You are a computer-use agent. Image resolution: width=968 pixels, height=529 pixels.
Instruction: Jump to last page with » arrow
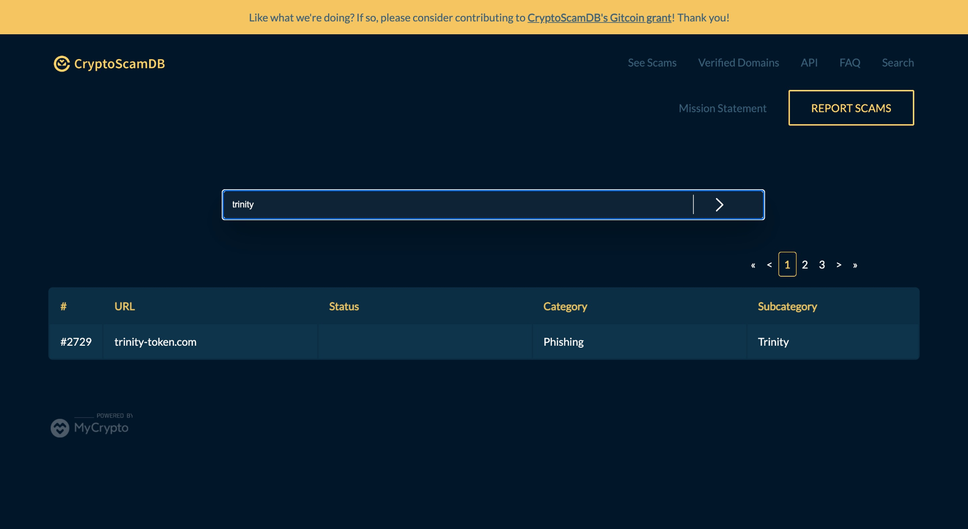(x=855, y=265)
